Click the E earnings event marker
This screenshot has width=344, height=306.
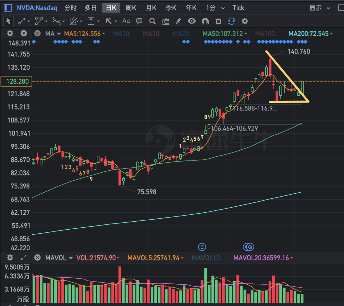(202, 247)
